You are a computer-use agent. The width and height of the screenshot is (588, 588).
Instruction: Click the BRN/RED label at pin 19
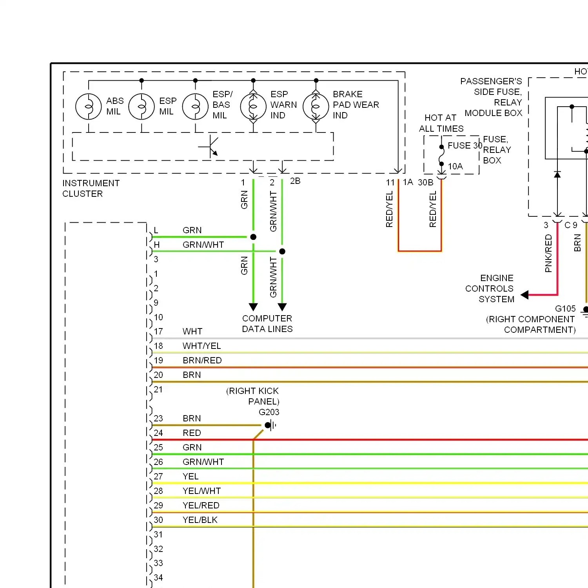202,361
